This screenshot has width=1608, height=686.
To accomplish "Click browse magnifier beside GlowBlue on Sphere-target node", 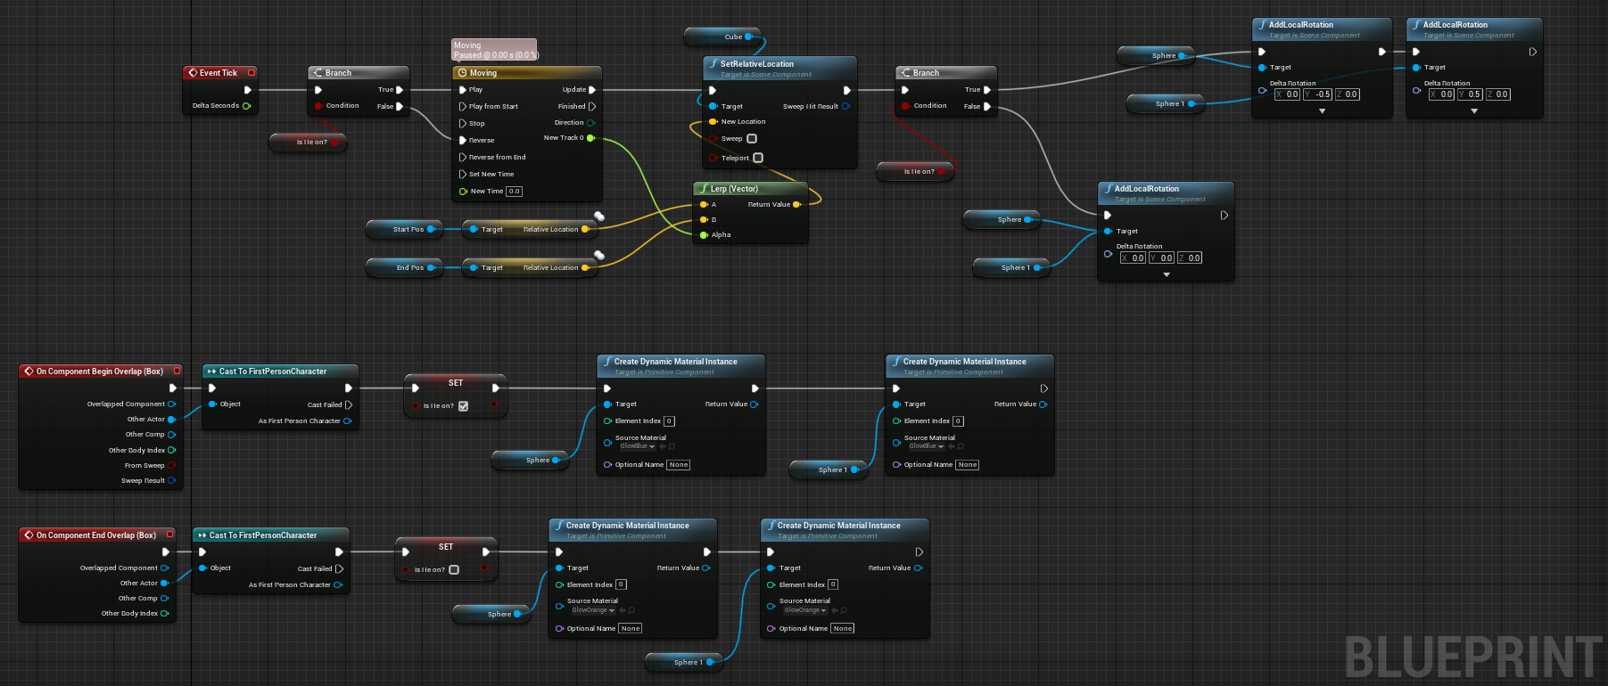I will [672, 446].
